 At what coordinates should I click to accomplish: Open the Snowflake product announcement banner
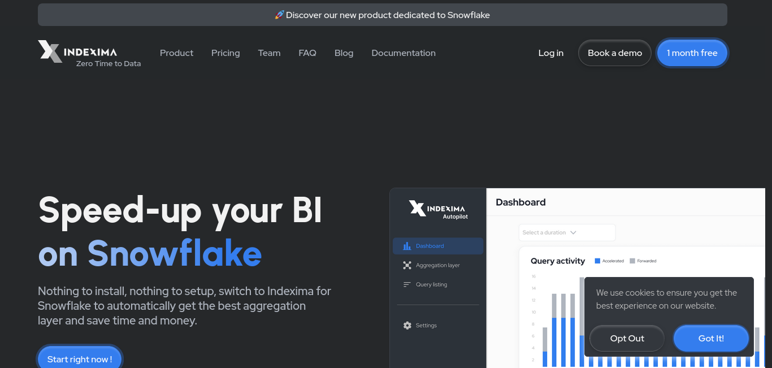(383, 15)
